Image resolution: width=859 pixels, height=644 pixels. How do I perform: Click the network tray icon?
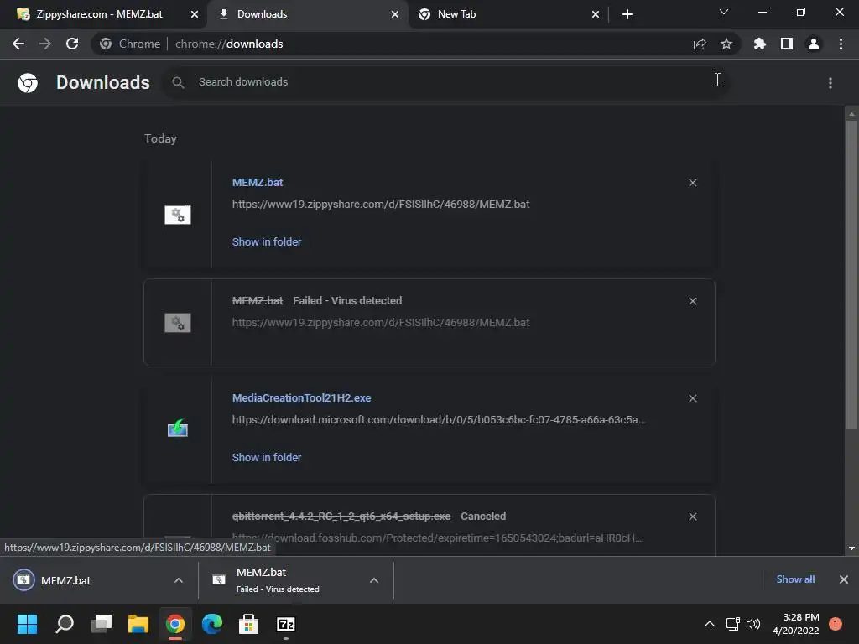pyautogui.click(x=732, y=624)
